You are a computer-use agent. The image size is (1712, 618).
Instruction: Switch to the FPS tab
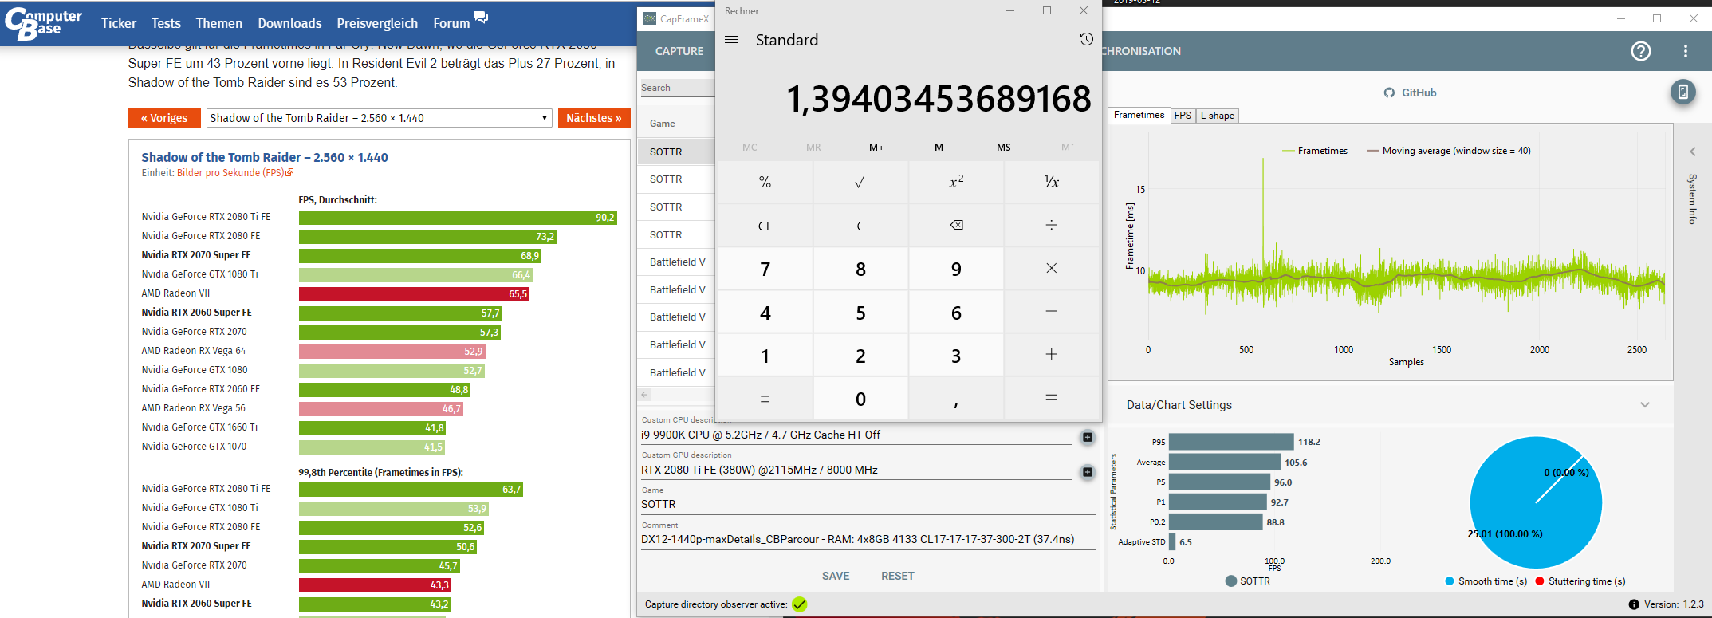1183,116
